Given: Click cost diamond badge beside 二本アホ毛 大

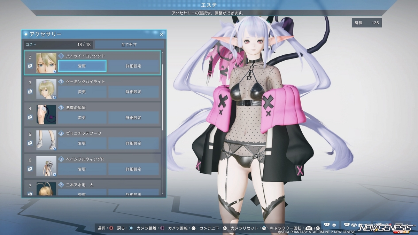Looking at the screenshot, I should point(61,185).
